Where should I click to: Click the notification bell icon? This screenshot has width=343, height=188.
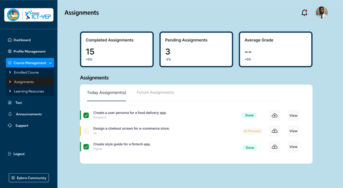(304, 13)
